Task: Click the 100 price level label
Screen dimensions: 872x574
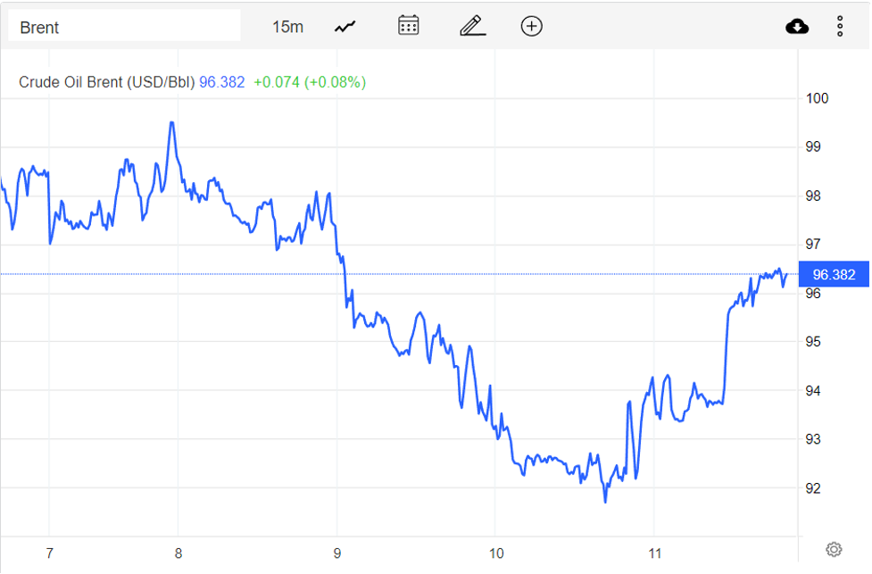Action: click(818, 98)
